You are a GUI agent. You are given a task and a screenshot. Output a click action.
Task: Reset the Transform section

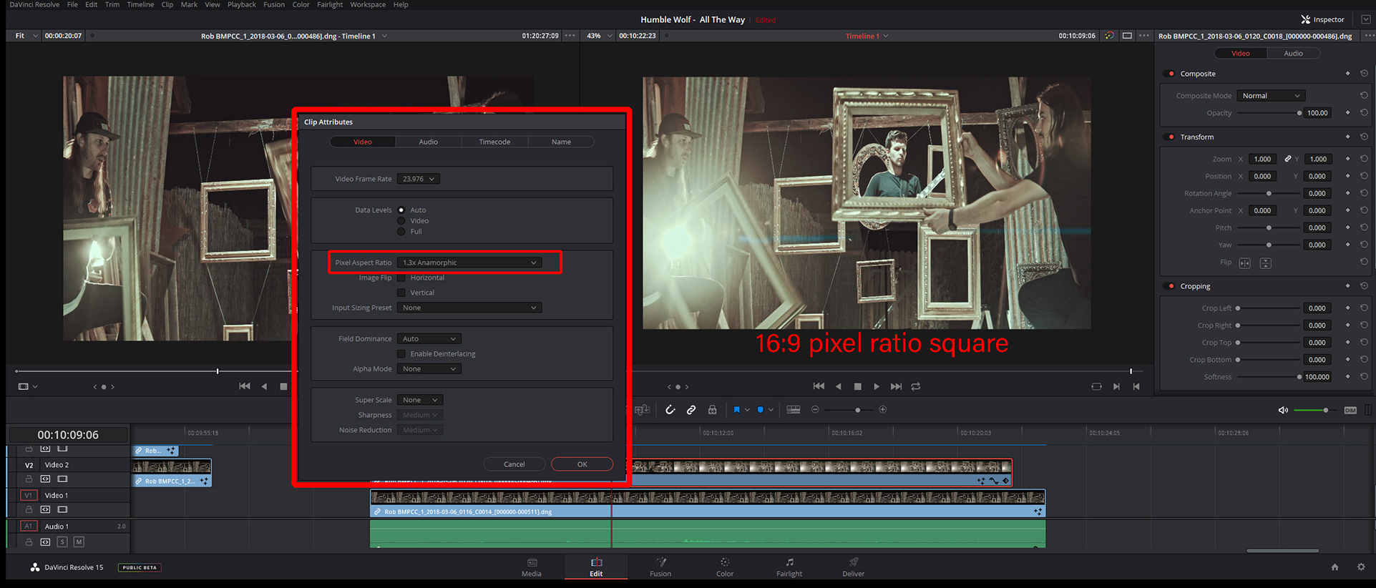coord(1364,137)
